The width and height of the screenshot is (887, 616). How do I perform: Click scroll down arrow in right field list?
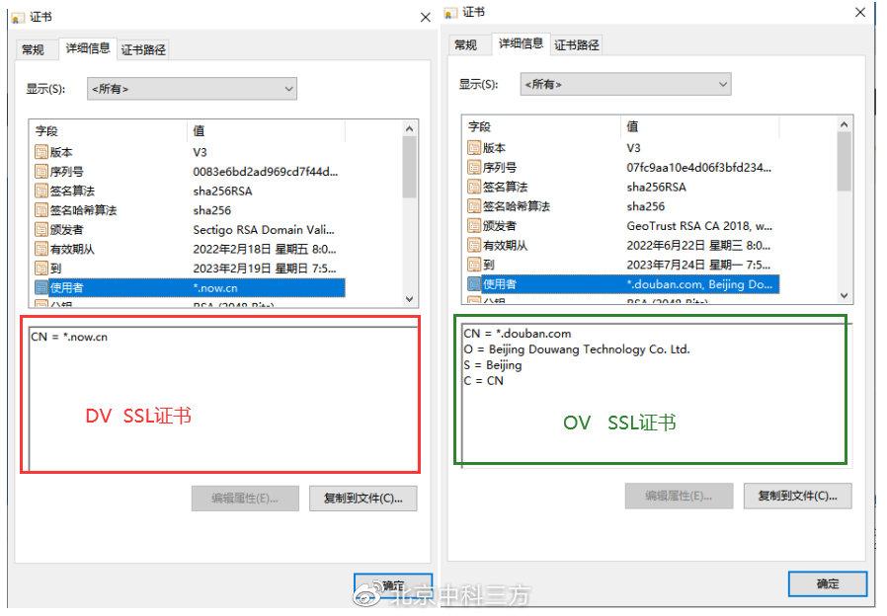pyautogui.click(x=844, y=295)
